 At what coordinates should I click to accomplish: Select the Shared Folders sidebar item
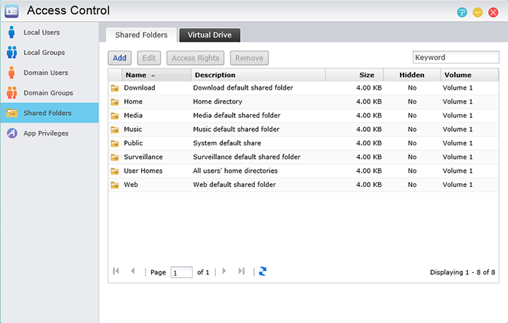click(47, 113)
